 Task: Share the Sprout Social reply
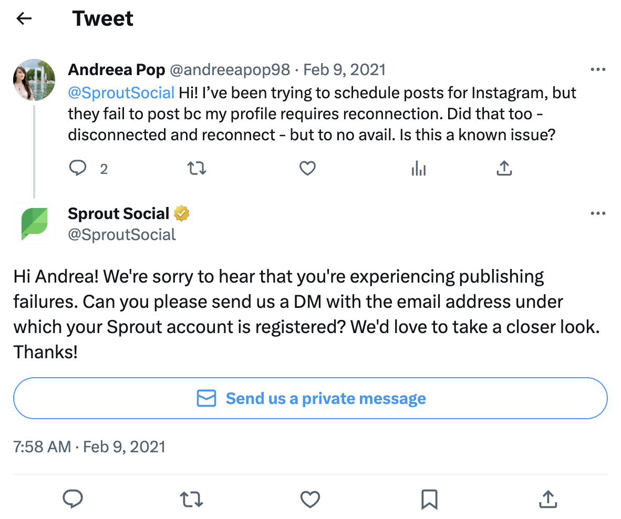548,499
